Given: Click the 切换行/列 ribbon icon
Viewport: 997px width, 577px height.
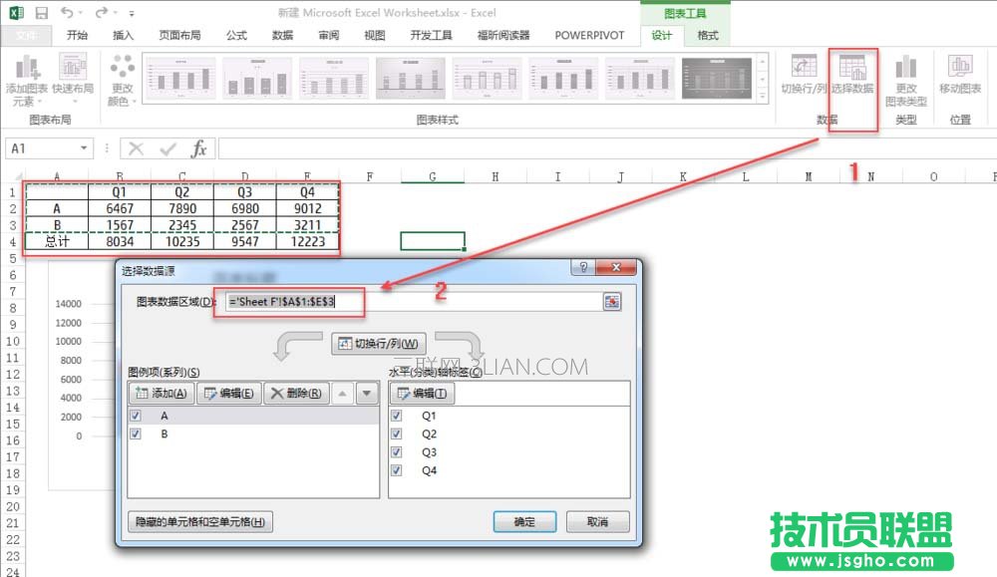Looking at the screenshot, I should [804, 75].
